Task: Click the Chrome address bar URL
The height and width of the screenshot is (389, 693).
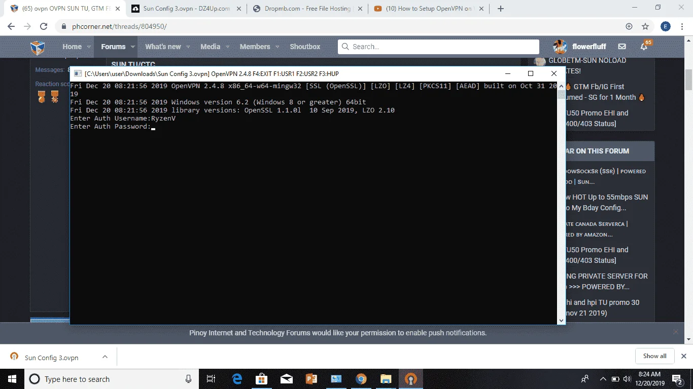Action: click(x=119, y=27)
